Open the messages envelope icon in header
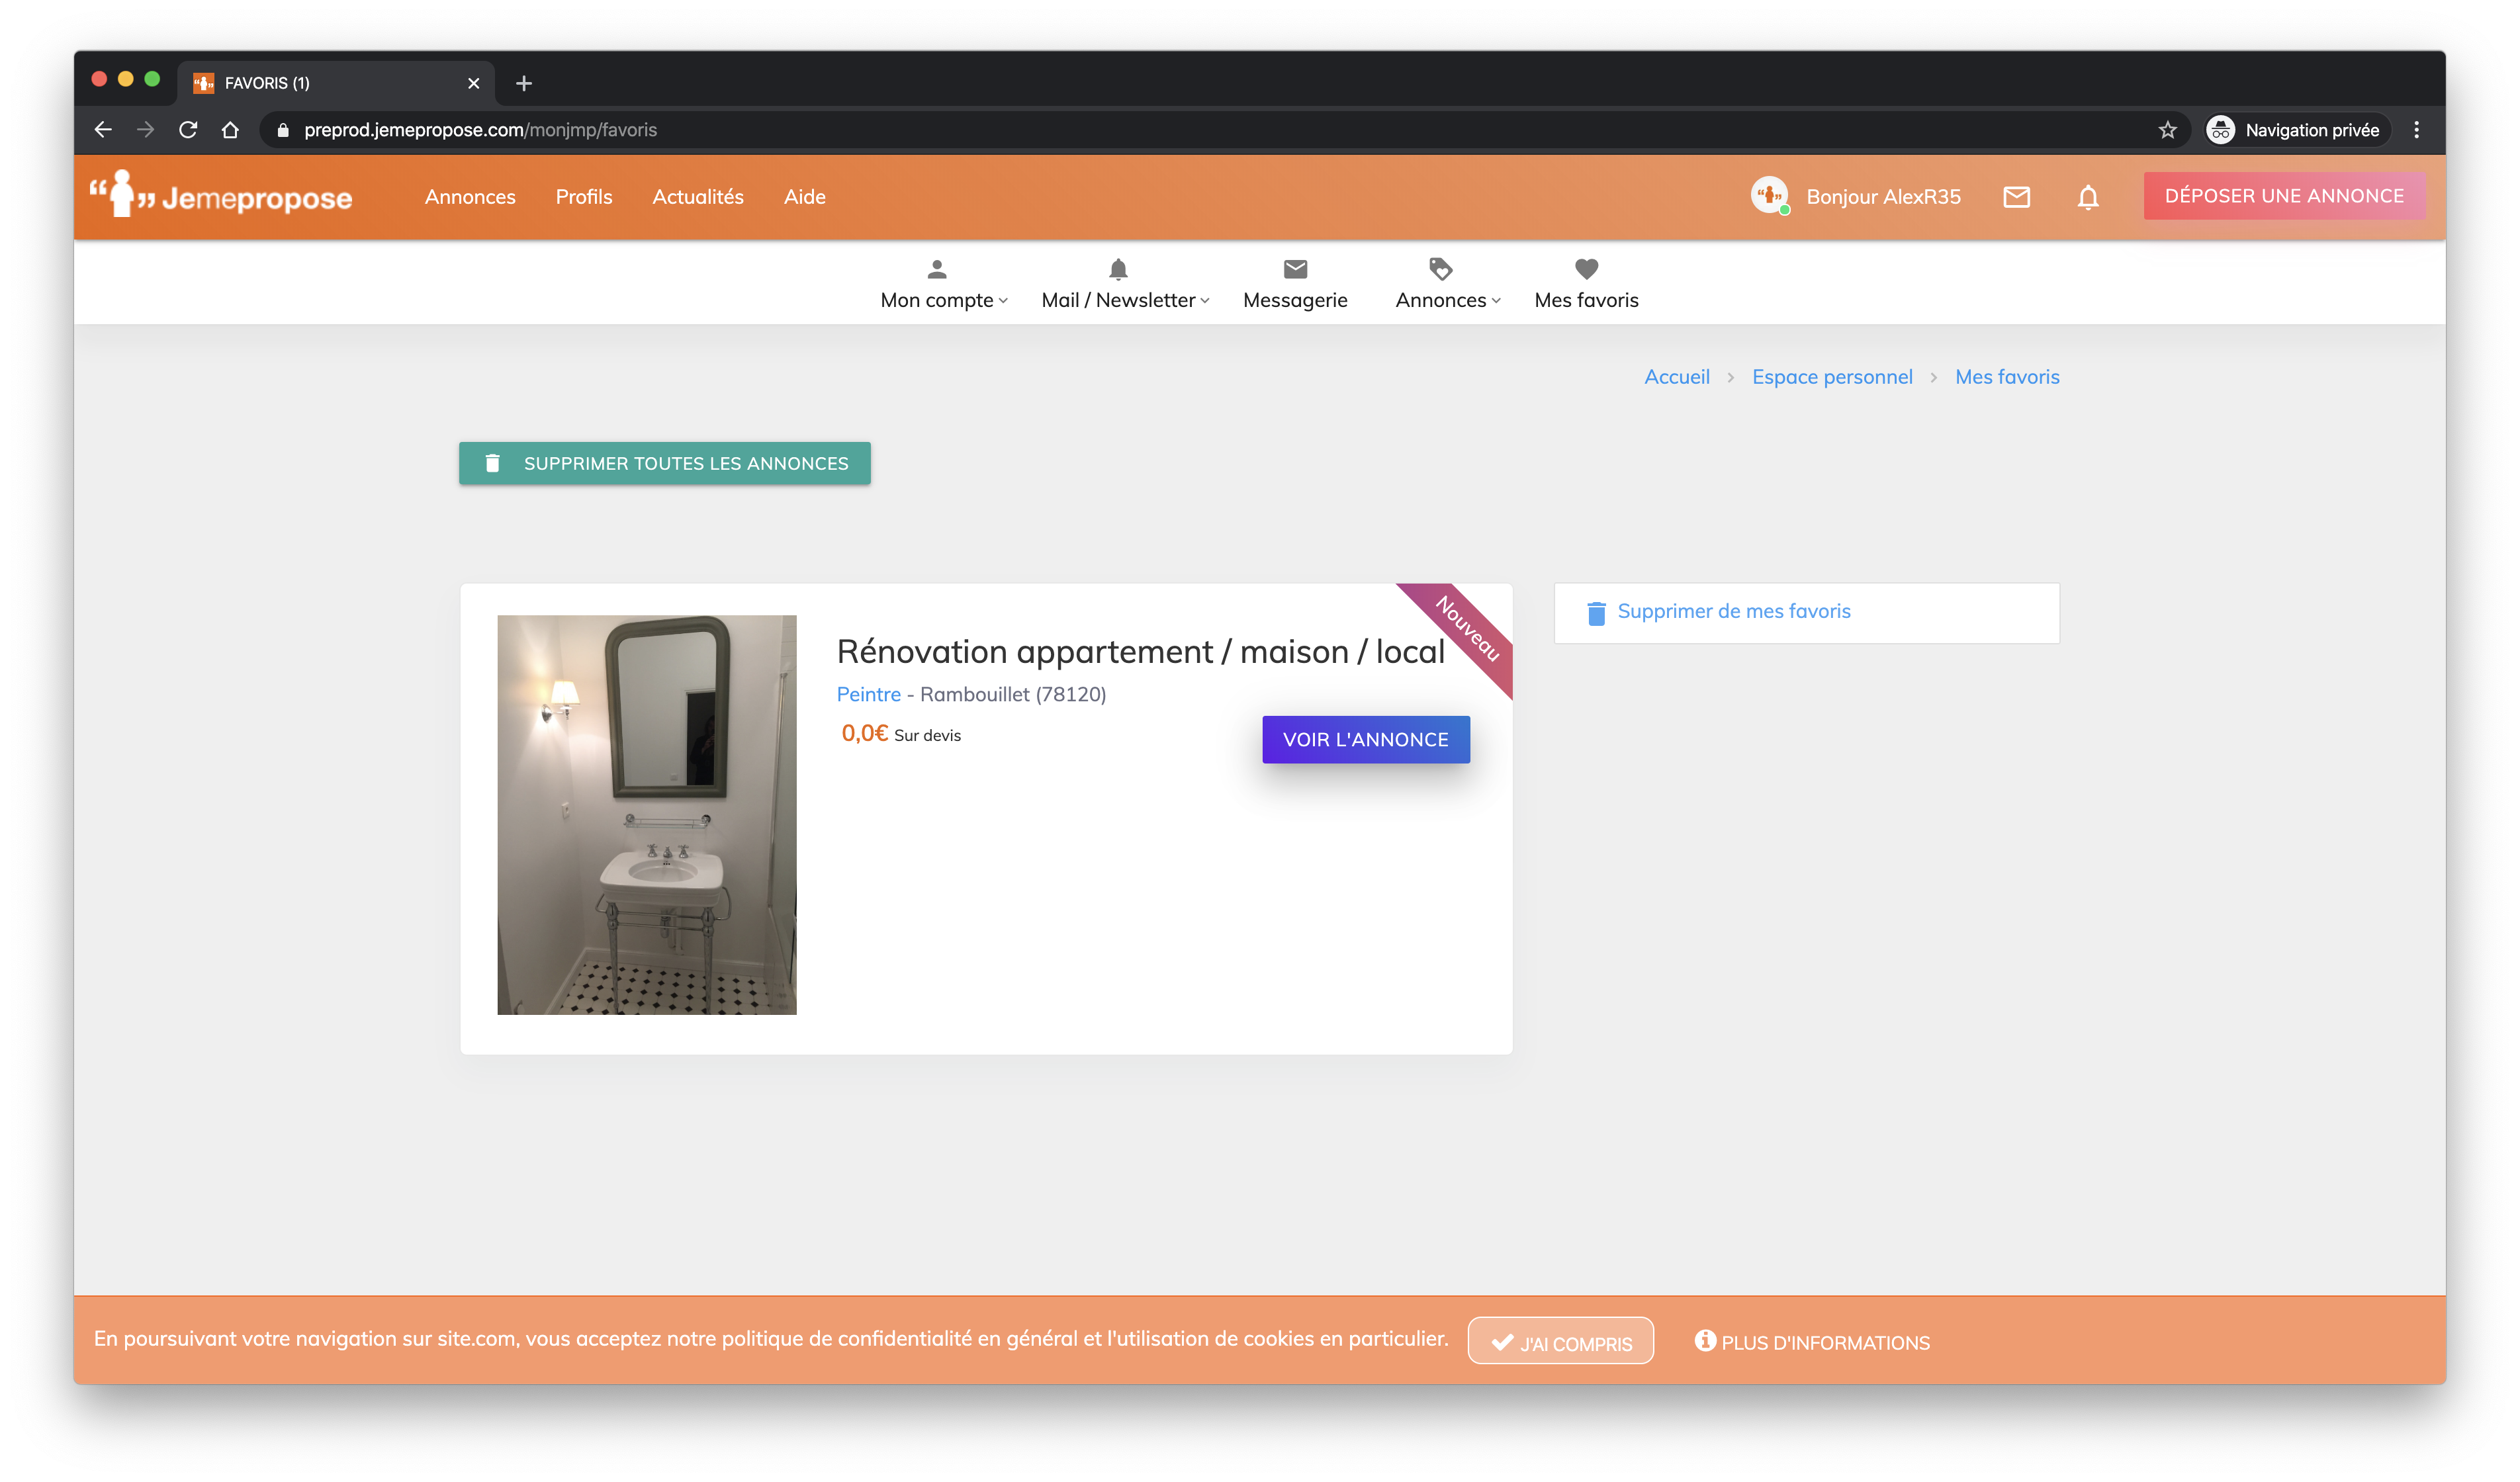Screen dimensions: 2520x1482 (2016, 197)
